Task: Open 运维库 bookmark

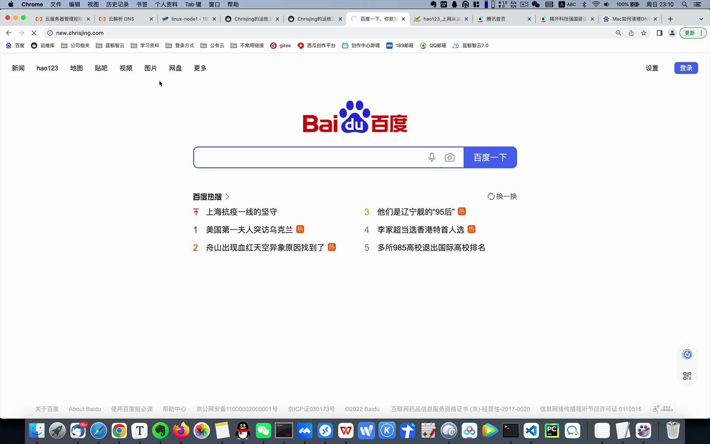Action: 43,46
